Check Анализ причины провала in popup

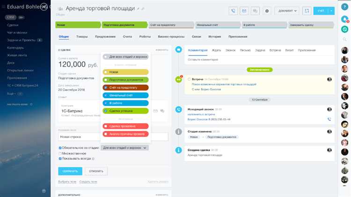tap(106, 134)
